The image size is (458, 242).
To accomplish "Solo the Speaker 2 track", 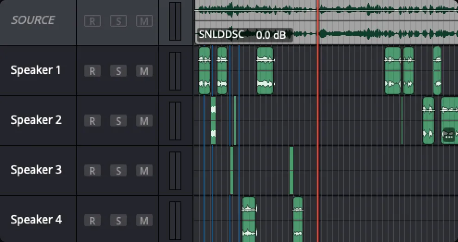I will [118, 121].
